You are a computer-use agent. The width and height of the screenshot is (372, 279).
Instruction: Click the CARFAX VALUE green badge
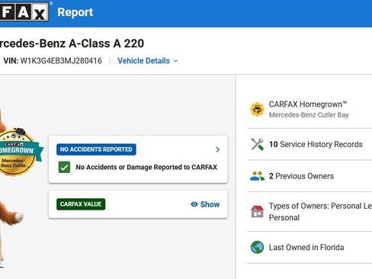click(81, 204)
